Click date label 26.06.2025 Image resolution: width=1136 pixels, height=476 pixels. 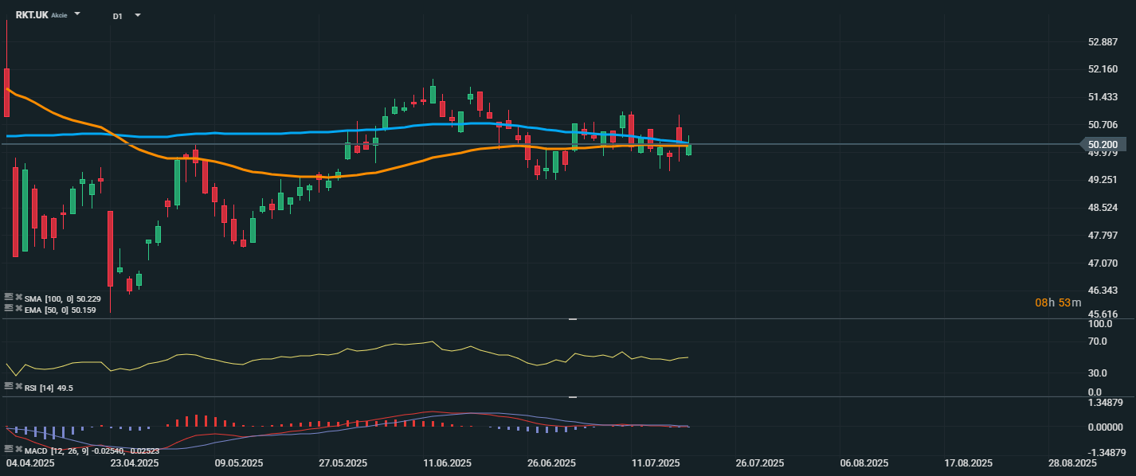pyautogui.click(x=551, y=463)
